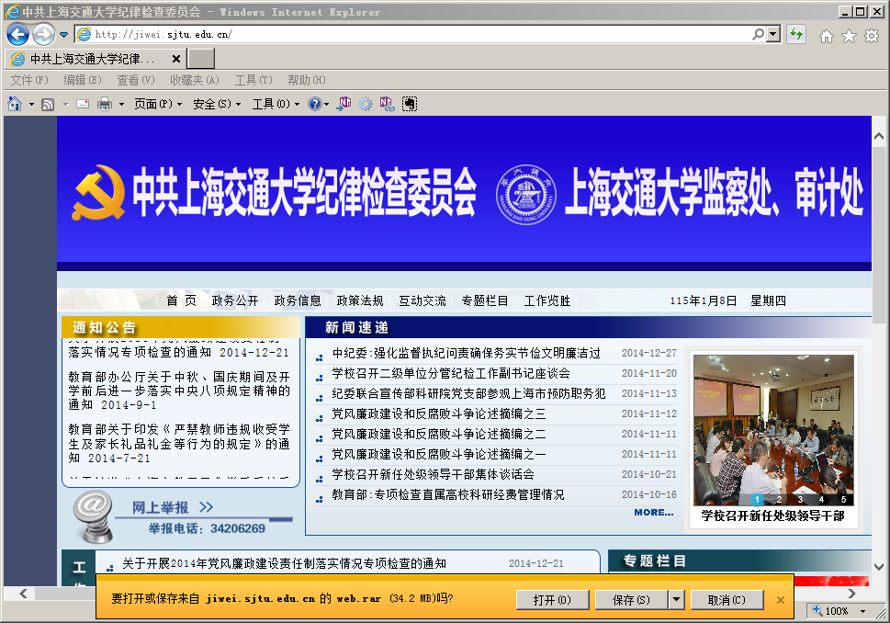This screenshot has height=623, width=890.
Task: Click the conference room slideshow photo
Action: click(773, 430)
